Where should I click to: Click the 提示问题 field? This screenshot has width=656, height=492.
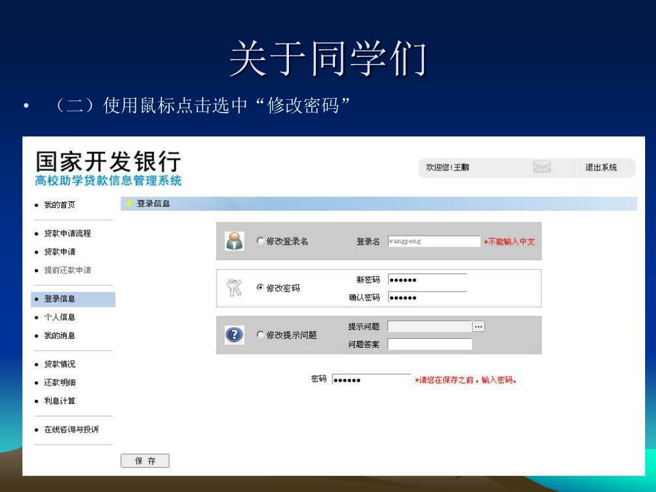pyautogui.click(x=430, y=326)
